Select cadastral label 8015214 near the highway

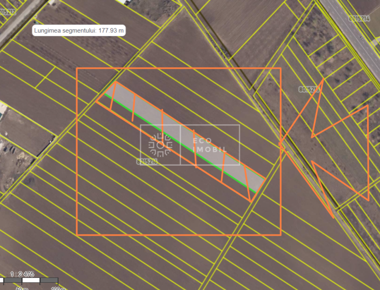pyautogui.click(x=359, y=18)
